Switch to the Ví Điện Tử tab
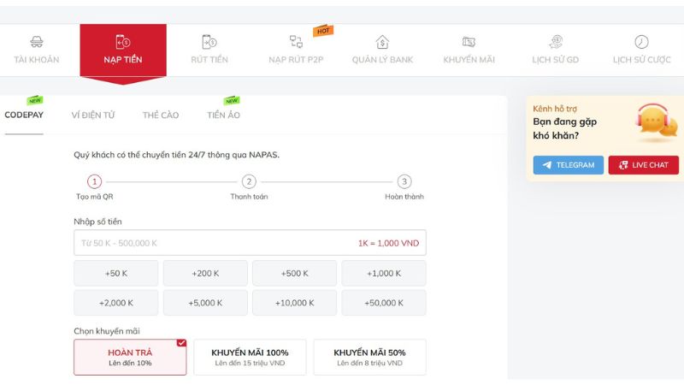 [93, 115]
